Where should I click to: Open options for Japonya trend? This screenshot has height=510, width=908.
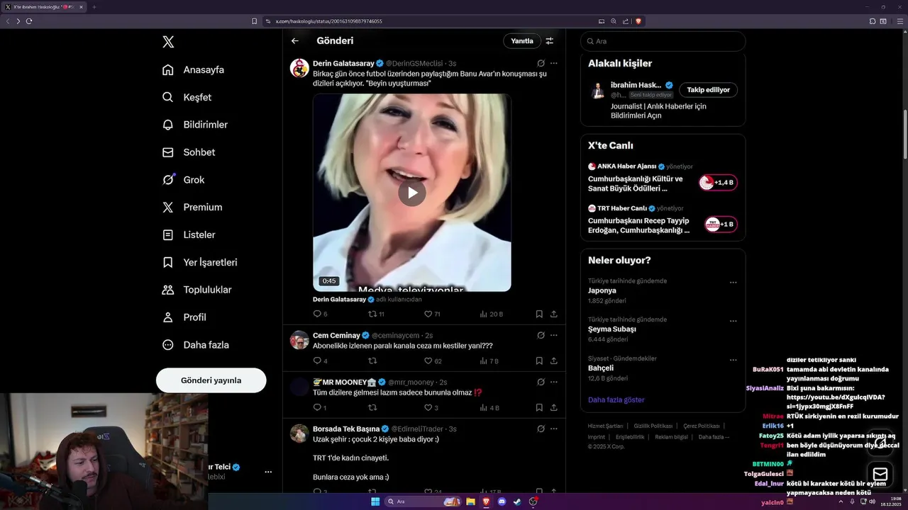click(x=733, y=283)
